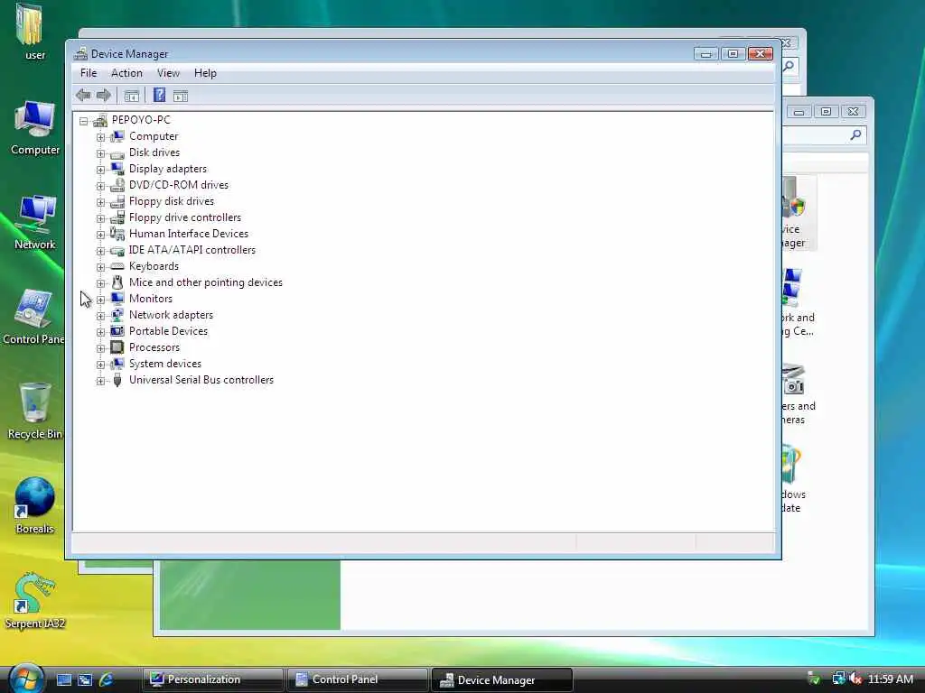
Task: Select the 'Mice and other pointing devices' label
Action: click(x=206, y=282)
